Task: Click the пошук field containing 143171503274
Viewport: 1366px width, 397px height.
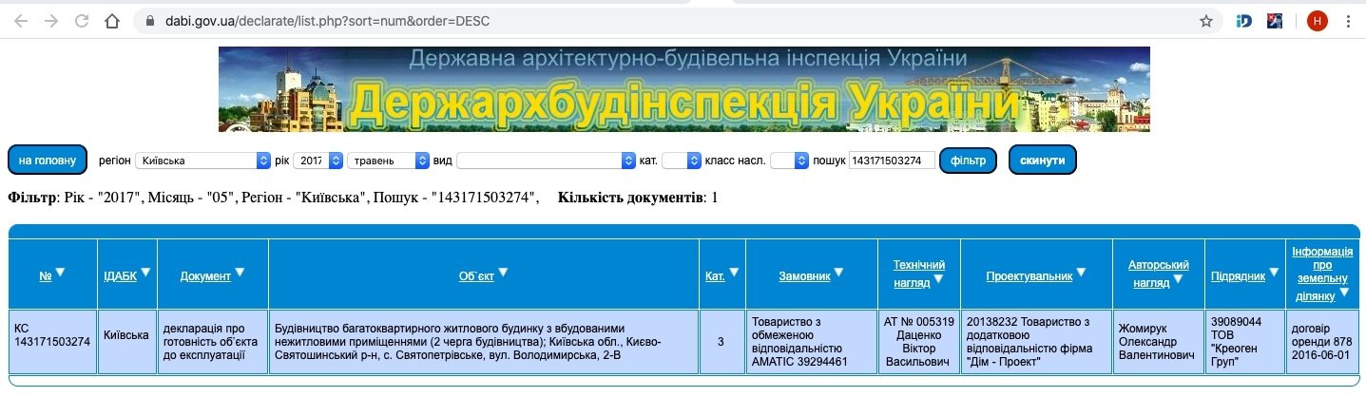Action: click(892, 161)
